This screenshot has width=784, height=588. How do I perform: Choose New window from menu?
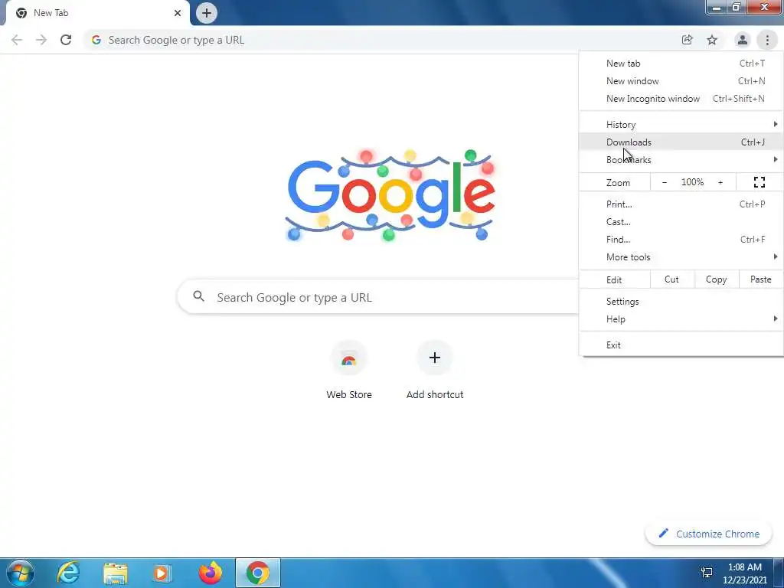tap(681, 81)
